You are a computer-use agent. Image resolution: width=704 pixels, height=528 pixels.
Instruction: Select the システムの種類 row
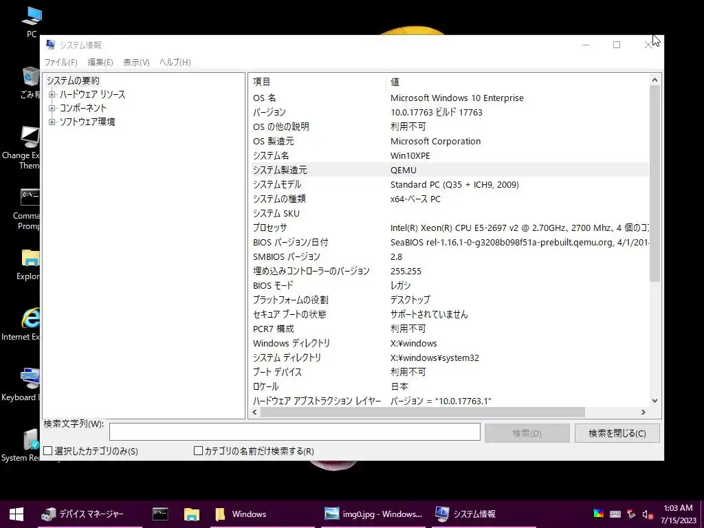pyautogui.click(x=449, y=199)
